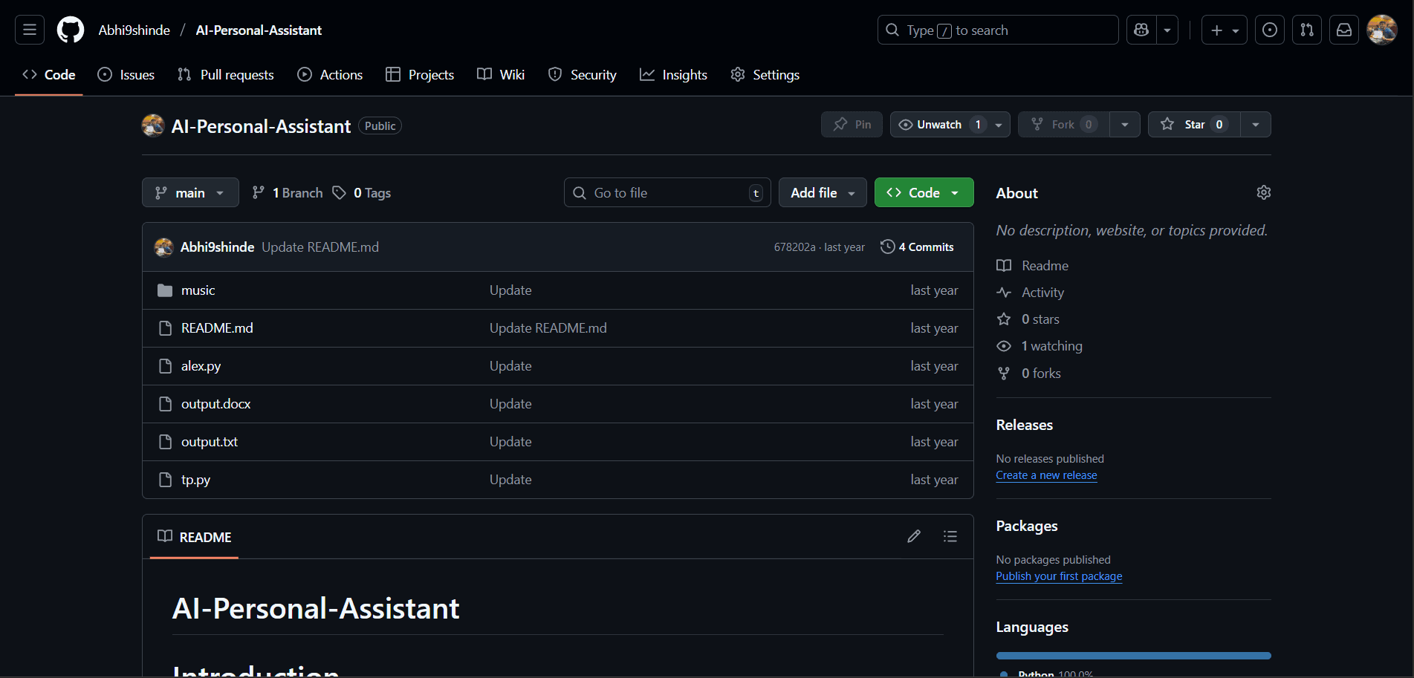Viewport: 1414px width, 678px height.
Task: Switch to the Issues tab
Action: 126,75
